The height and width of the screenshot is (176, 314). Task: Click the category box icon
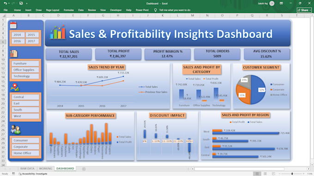[x=13, y=53]
